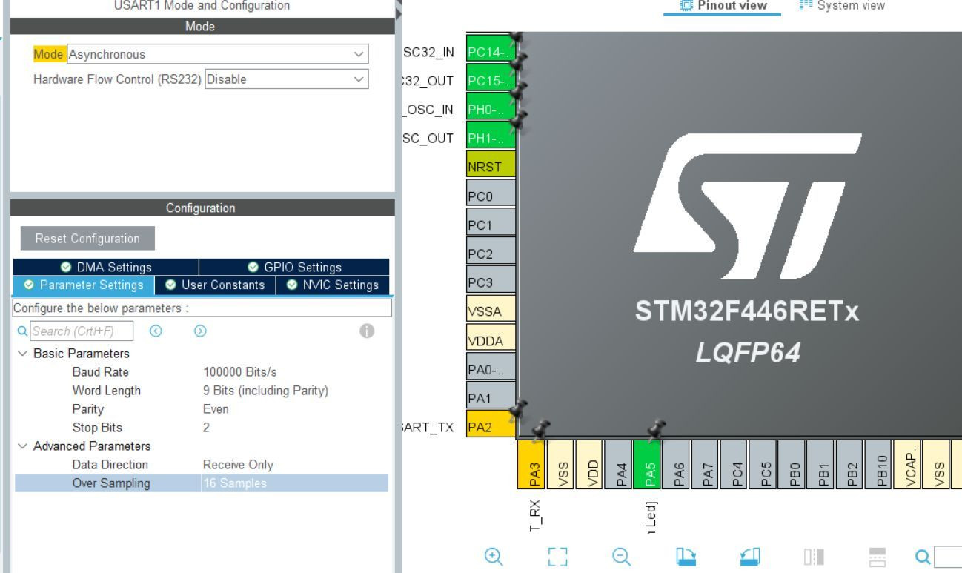This screenshot has width=962, height=573.
Task: Click the Reset Configuration button
Action: 87,238
